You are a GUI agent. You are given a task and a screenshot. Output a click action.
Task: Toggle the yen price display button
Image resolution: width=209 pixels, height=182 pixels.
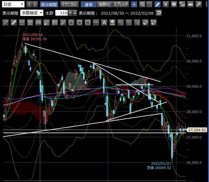point(165,4)
